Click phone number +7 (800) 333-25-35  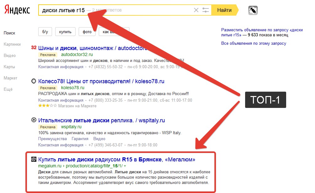[x=105, y=100]
